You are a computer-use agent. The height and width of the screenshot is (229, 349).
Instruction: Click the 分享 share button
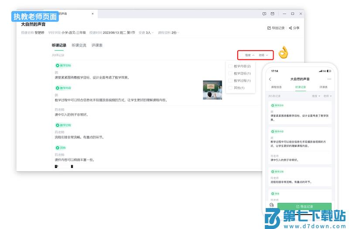coord(294,28)
